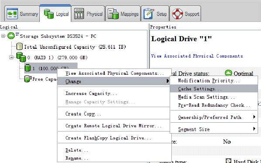Collapse the RAID 1 array node
The height and width of the screenshot is (163, 261).
pyautogui.click(x=11, y=58)
